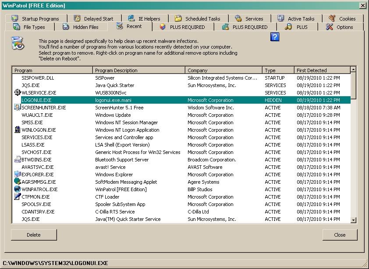Click the BTWDINS.EXE row icon
The width and height of the screenshot is (369, 269).
[x=18, y=159]
